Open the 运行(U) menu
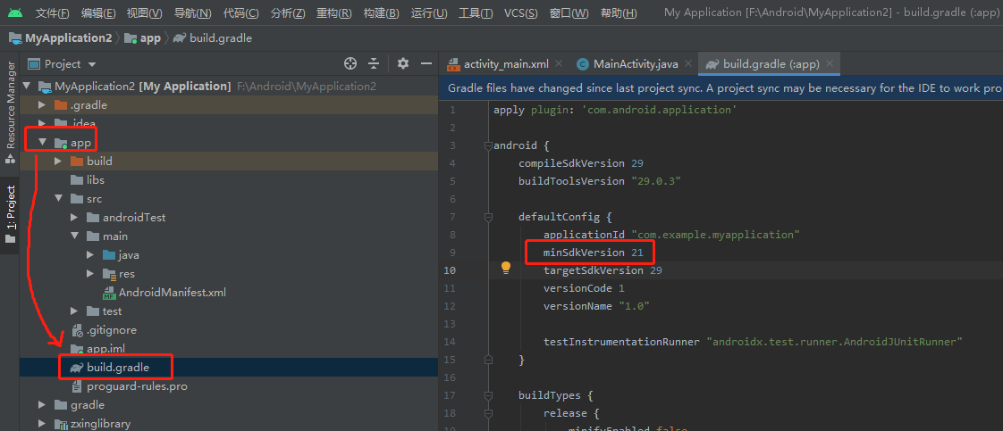 pyautogui.click(x=429, y=13)
